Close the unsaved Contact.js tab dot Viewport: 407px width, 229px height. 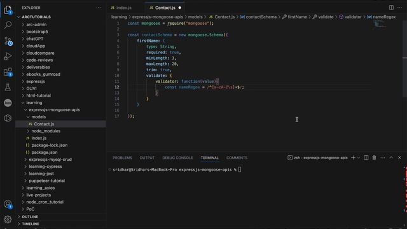click(x=180, y=8)
